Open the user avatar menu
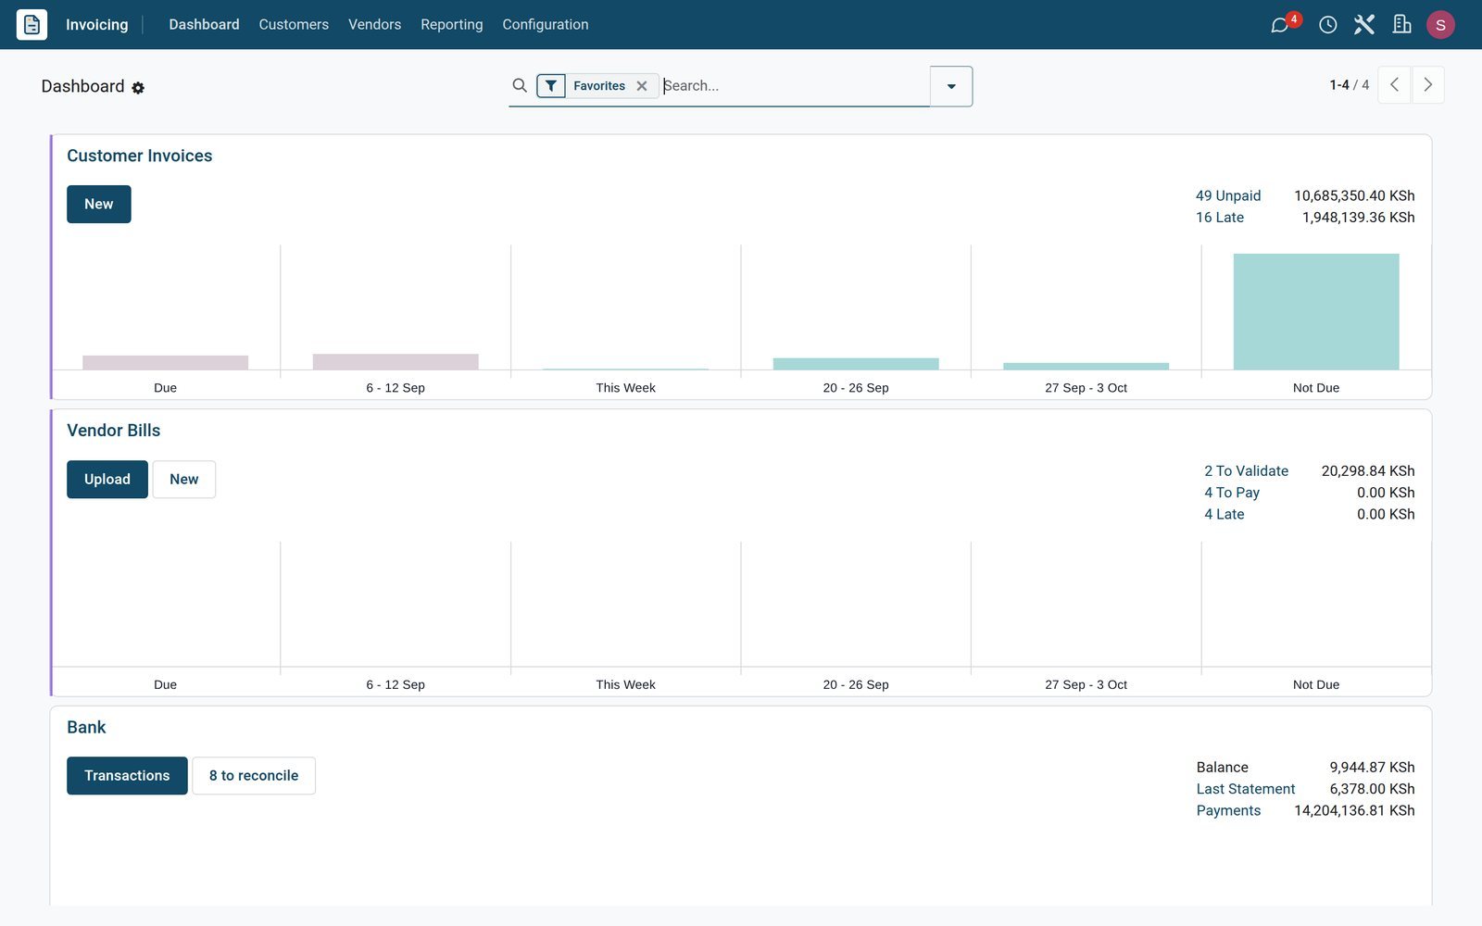Viewport: 1482px width, 926px height. coord(1440,25)
